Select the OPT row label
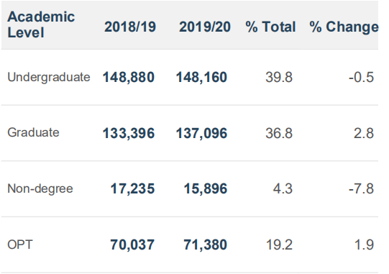 coord(20,245)
